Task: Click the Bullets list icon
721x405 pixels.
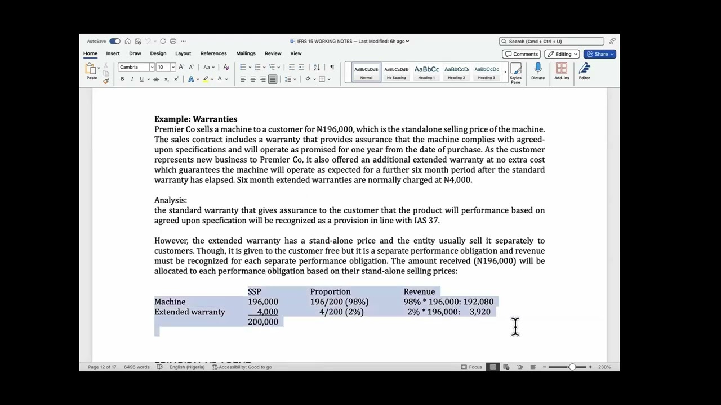Action: [x=243, y=67]
